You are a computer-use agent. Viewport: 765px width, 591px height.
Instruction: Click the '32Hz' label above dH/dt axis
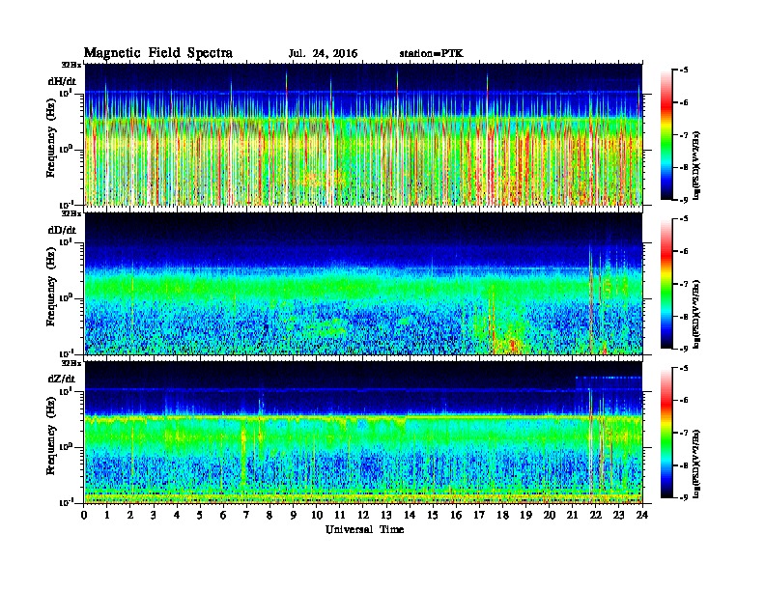click(x=71, y=65)
